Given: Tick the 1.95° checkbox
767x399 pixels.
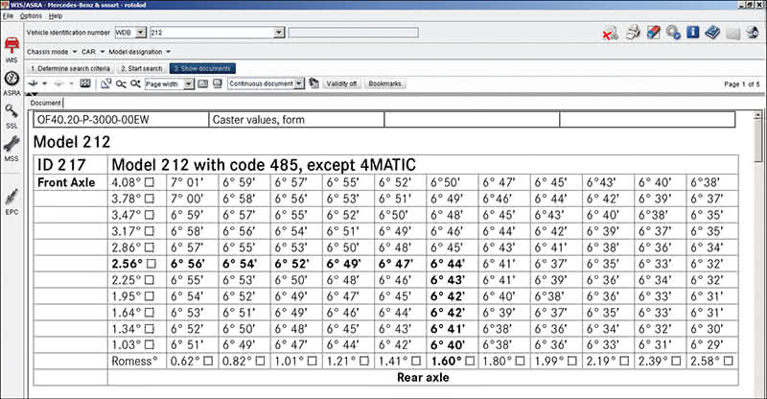Looking at the screenshot, I should click(x=150, y=296).
